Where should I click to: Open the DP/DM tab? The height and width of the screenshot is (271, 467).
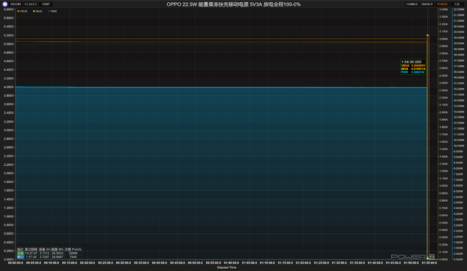15,4
